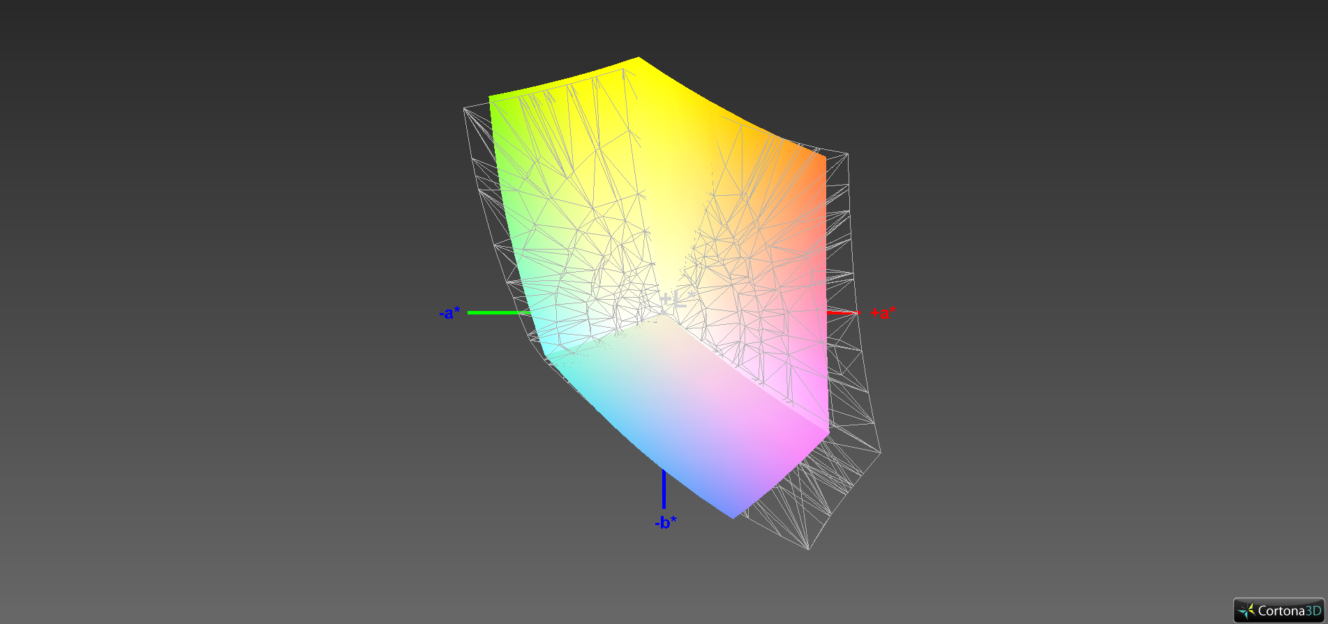Screen dimensions: 1328x624
Task: Click the green -a* axis line
Action: 500,312
